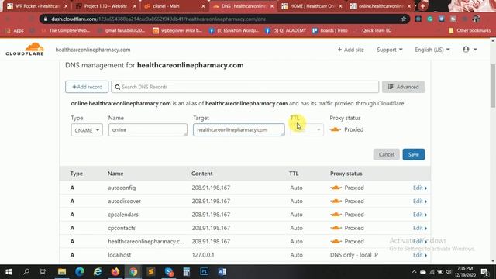Show hidden system tray icons
This screenshot has height=279, width=496.
[414, 272]
